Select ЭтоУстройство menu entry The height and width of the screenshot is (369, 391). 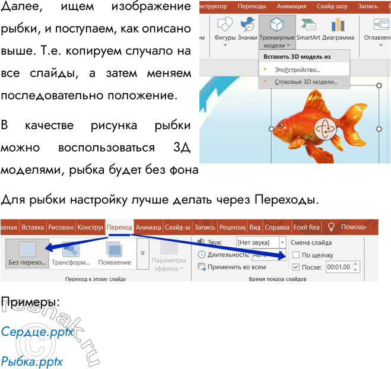pyautogui.click(x=297, y=70)
